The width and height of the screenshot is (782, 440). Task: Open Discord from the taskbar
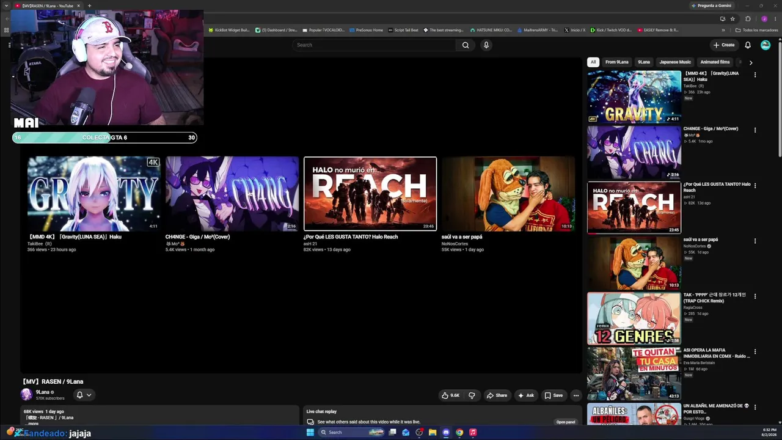coord(446,433)
